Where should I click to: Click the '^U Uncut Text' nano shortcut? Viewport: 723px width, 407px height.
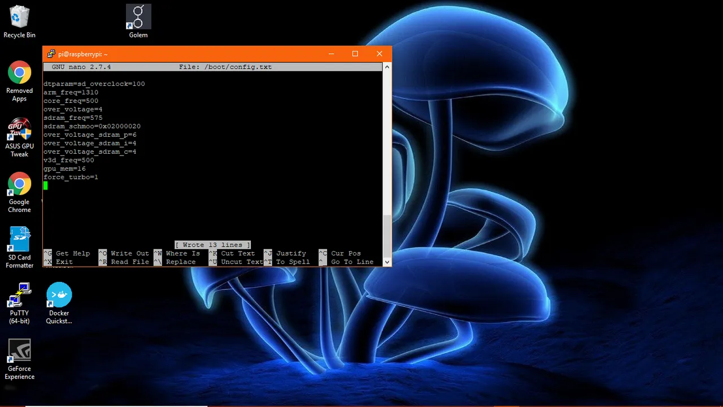[x=236, y=262]
